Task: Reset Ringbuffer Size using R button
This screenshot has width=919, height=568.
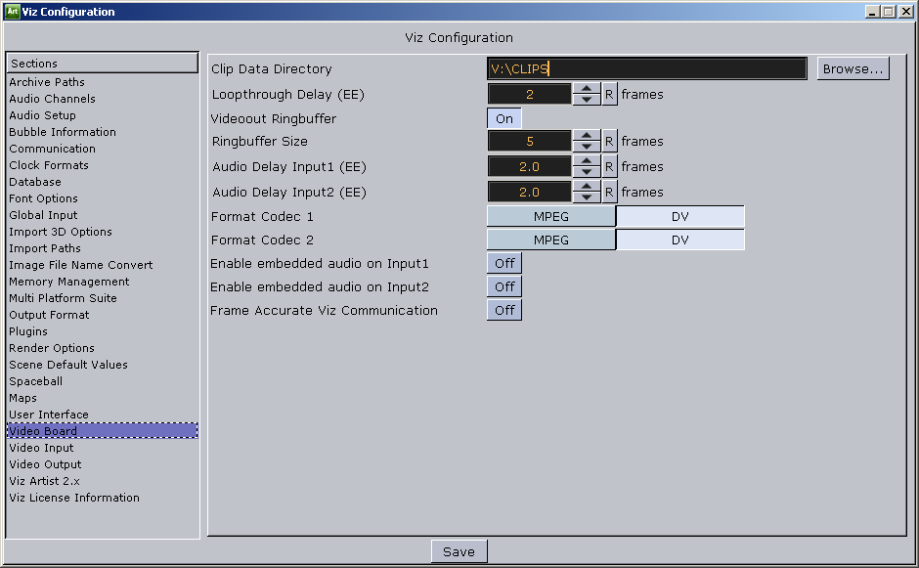Action: coord(609,142)
